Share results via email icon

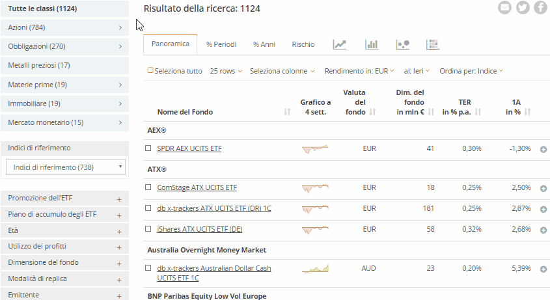pos(504,8)
